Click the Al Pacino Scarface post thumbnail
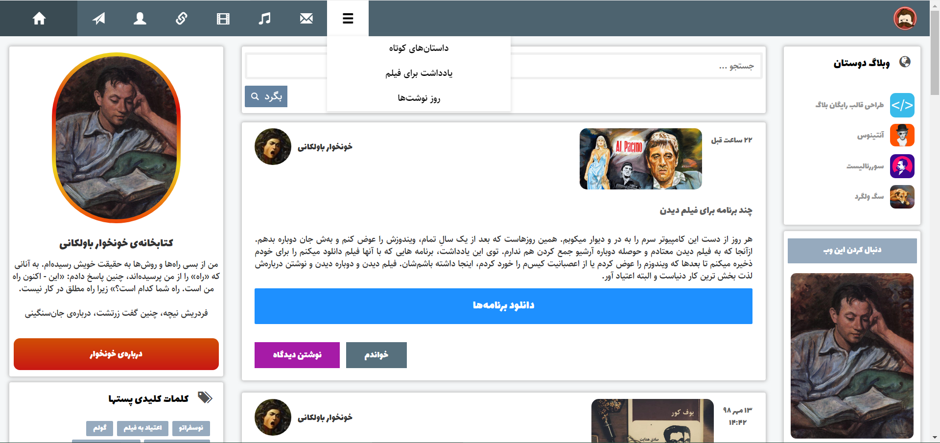 click(x=640, y=159)
